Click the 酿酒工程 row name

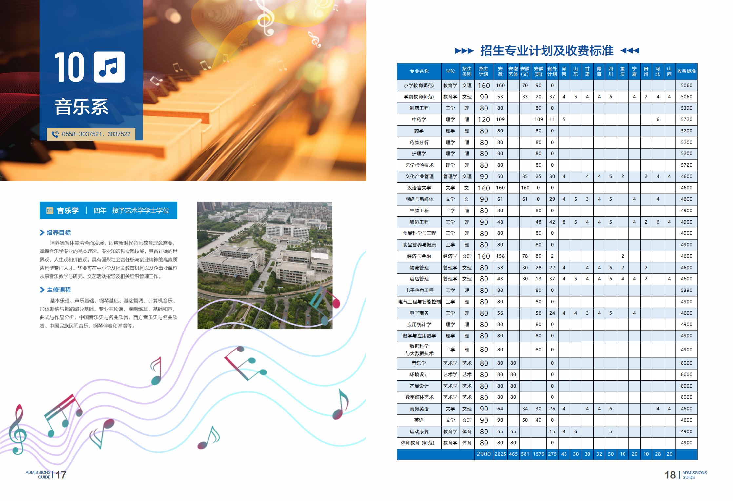(x=419, y=222)
